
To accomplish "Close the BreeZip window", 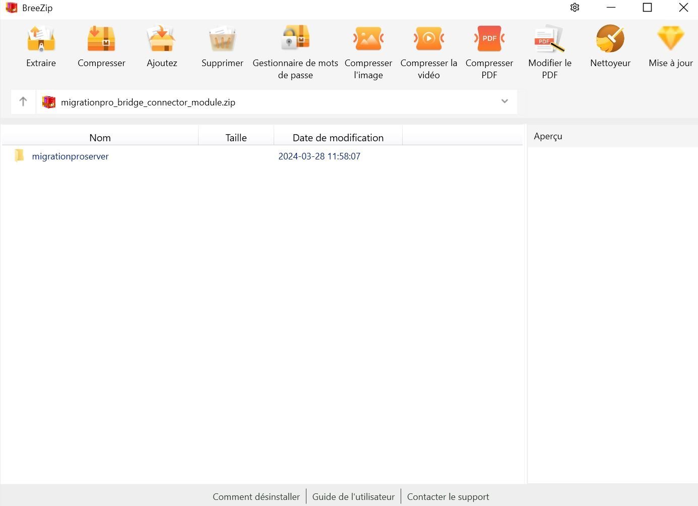I will pyautogui.click(x=683, y=8).
